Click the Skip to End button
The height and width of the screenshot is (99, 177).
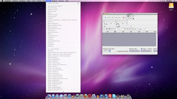coord(120,17)
